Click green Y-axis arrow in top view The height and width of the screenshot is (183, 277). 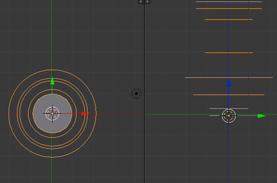52,81
